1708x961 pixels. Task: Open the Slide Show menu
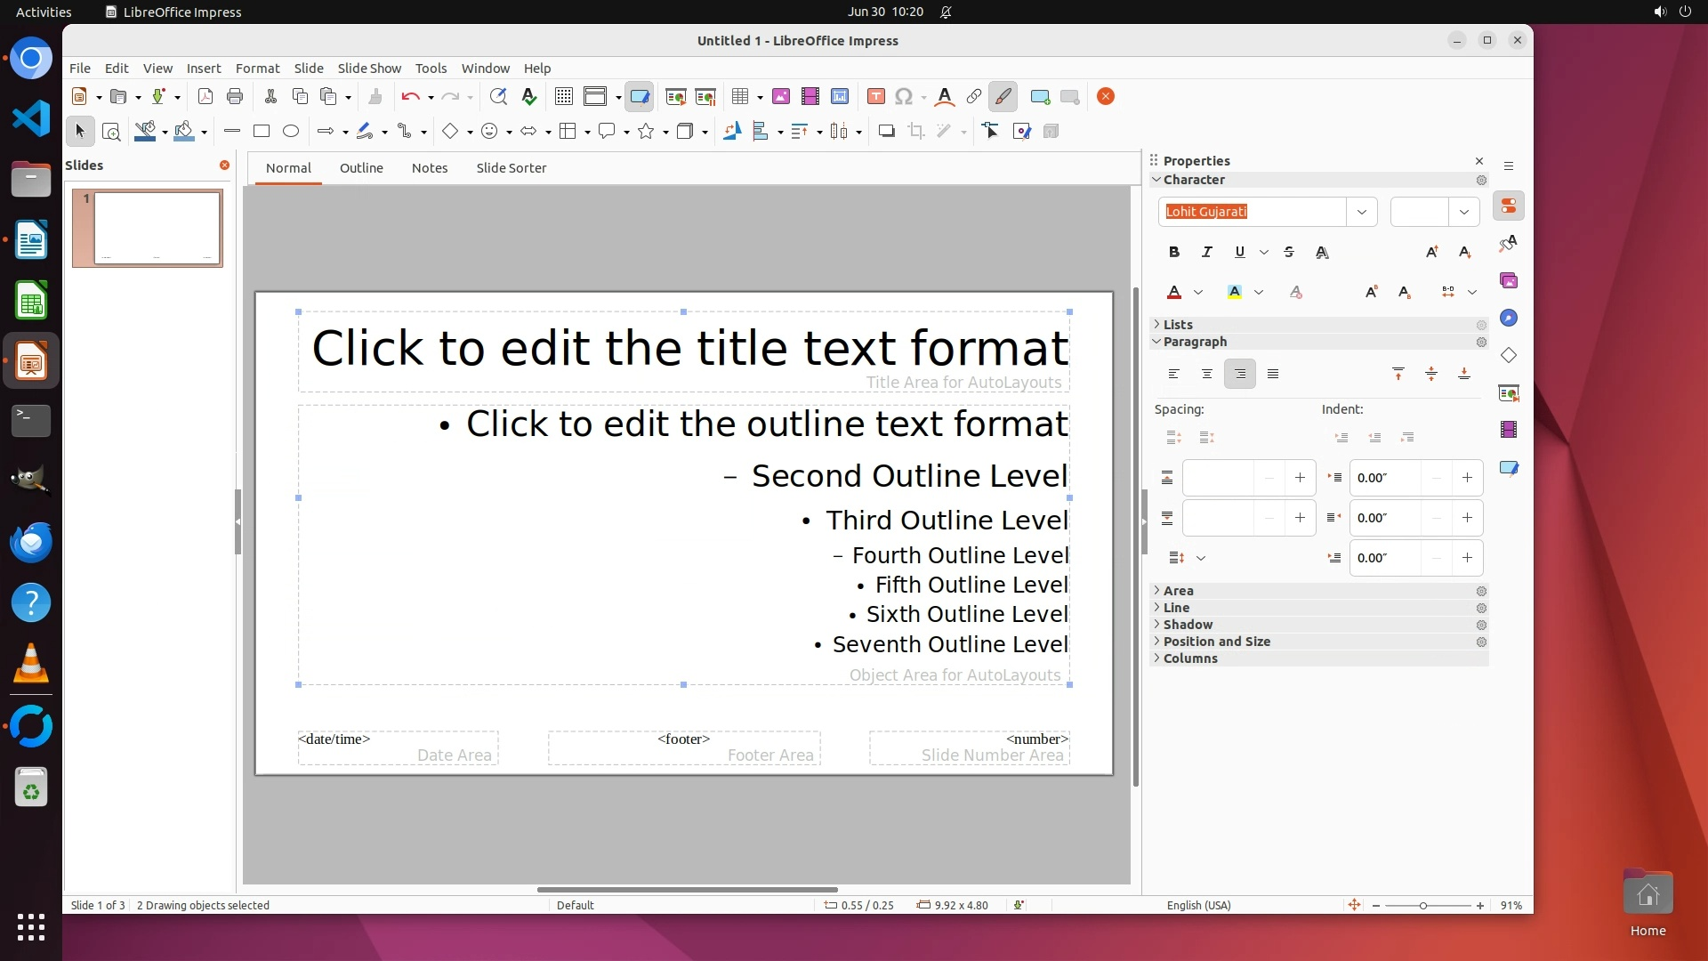(x=369, y=69)
